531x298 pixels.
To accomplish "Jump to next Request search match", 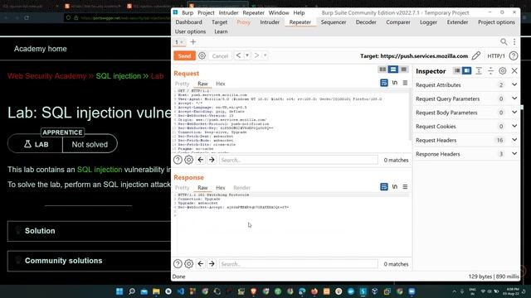I will coord(212,160).
